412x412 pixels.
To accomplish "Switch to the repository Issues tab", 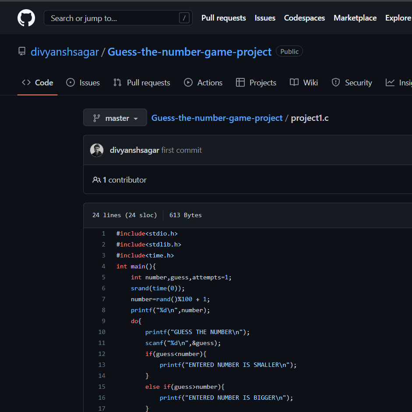I will (x=83, y=82).
